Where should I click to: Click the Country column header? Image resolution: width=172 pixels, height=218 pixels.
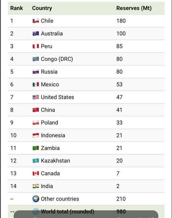point(42,8)
